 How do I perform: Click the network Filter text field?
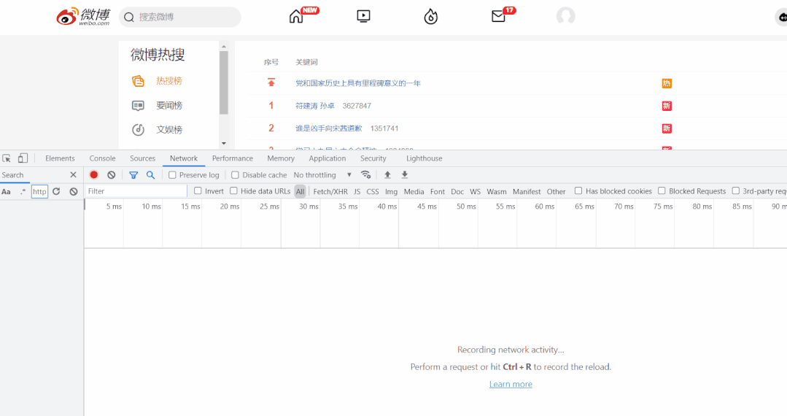(x=136, y=191)
